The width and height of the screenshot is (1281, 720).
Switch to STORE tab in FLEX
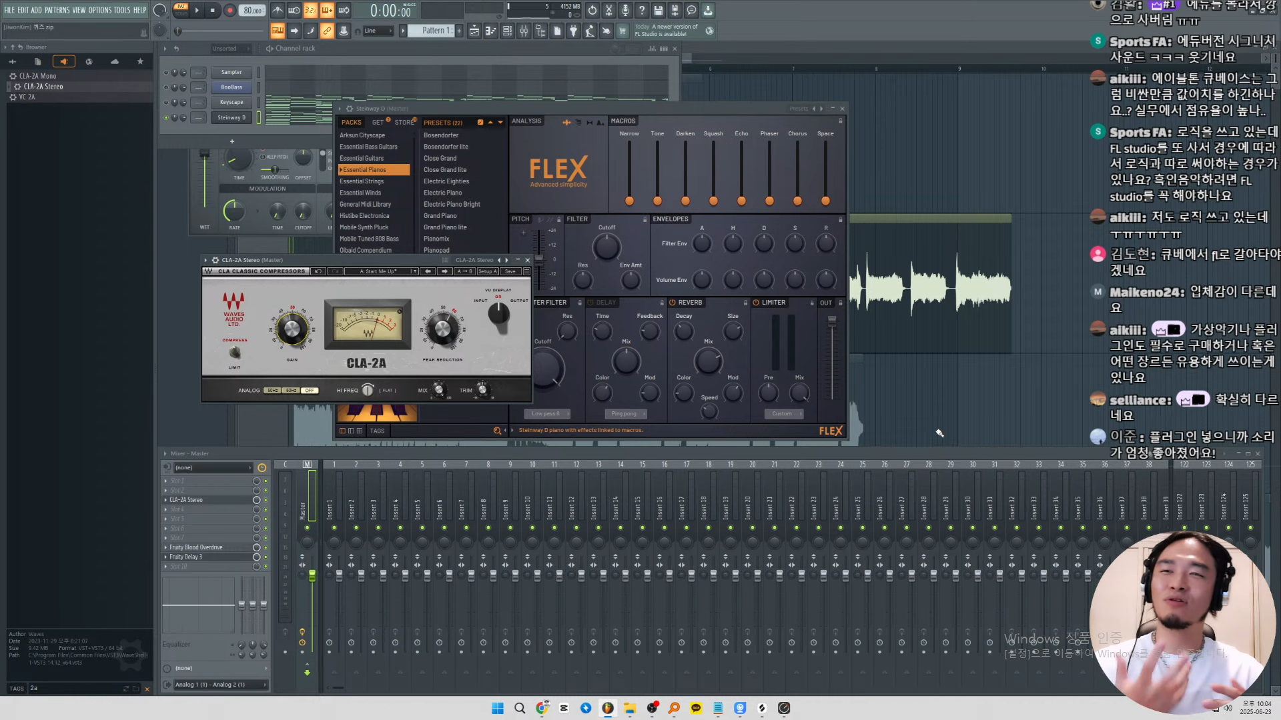[x=404, y=123]
